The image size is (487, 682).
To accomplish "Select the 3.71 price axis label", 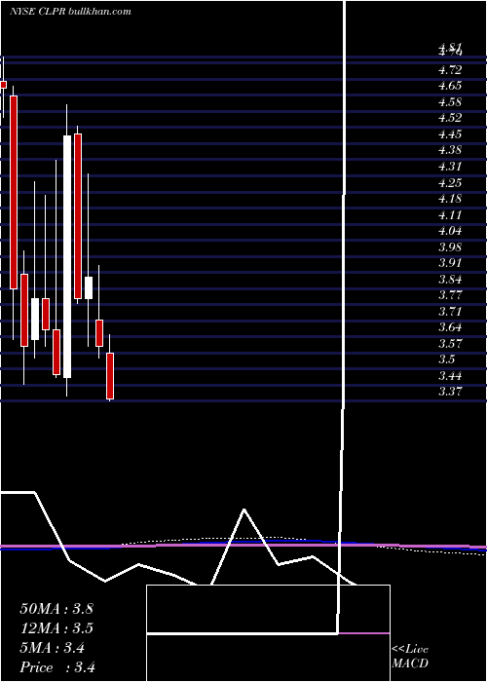I will (x=450, y=312).
